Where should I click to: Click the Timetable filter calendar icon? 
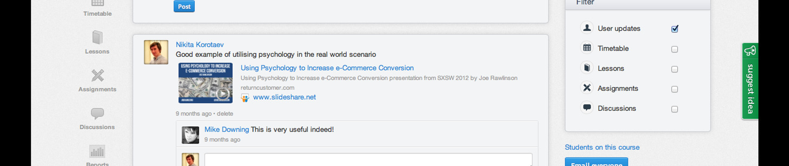587,48
